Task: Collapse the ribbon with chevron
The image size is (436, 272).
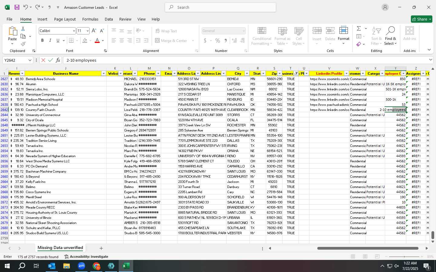Action: pyautogui.click(x=429, y=50)
